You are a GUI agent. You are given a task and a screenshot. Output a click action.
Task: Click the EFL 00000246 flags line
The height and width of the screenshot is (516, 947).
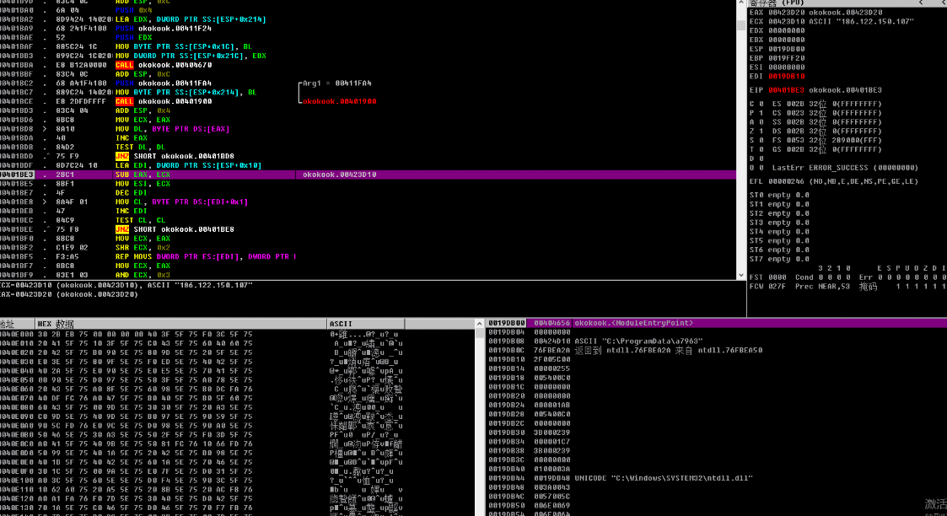(834, 181)
